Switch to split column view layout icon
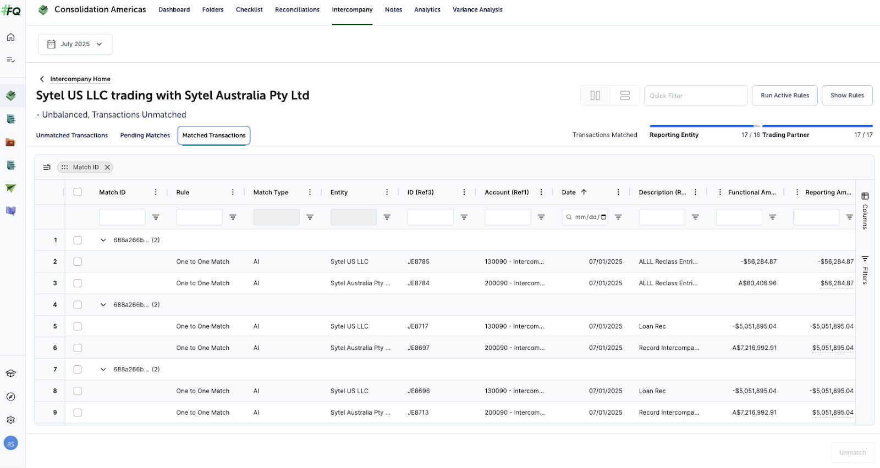 [x=595, y=96]
